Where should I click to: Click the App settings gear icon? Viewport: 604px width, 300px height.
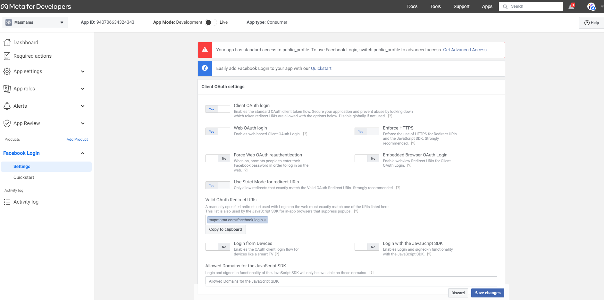pos(7,71)
